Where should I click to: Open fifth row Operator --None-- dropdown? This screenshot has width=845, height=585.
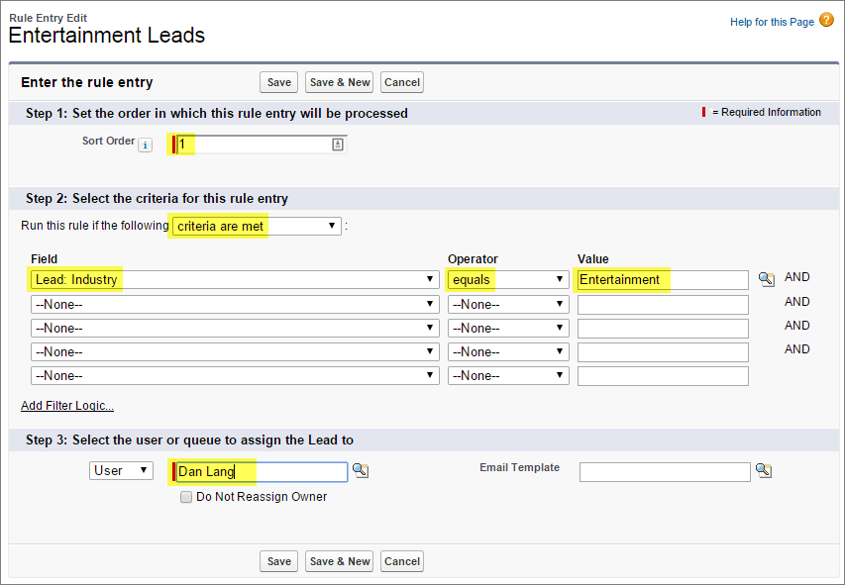coord(508,375)
